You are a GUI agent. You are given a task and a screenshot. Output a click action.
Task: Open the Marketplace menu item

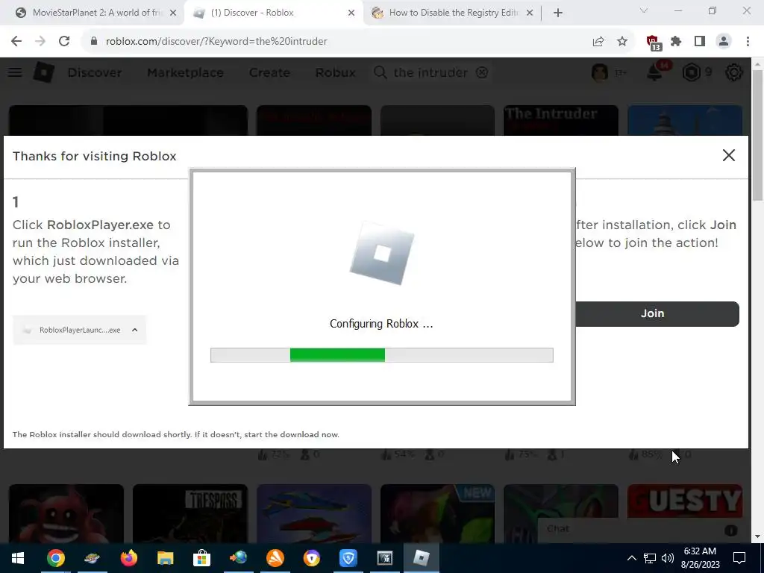(185, 72)
